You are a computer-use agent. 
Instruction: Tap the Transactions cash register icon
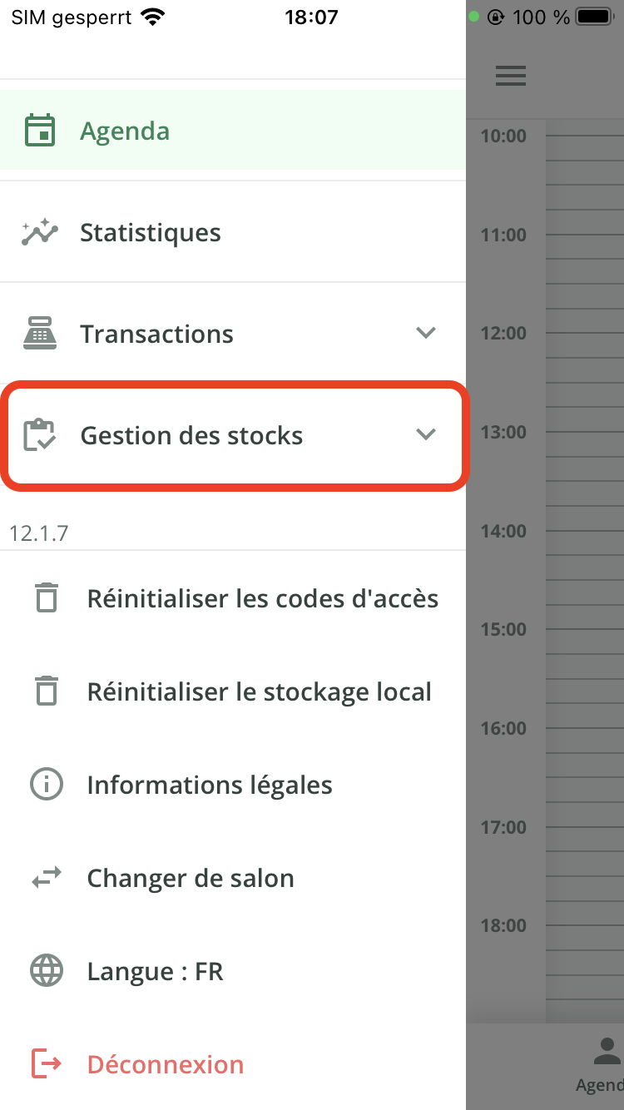40,334
